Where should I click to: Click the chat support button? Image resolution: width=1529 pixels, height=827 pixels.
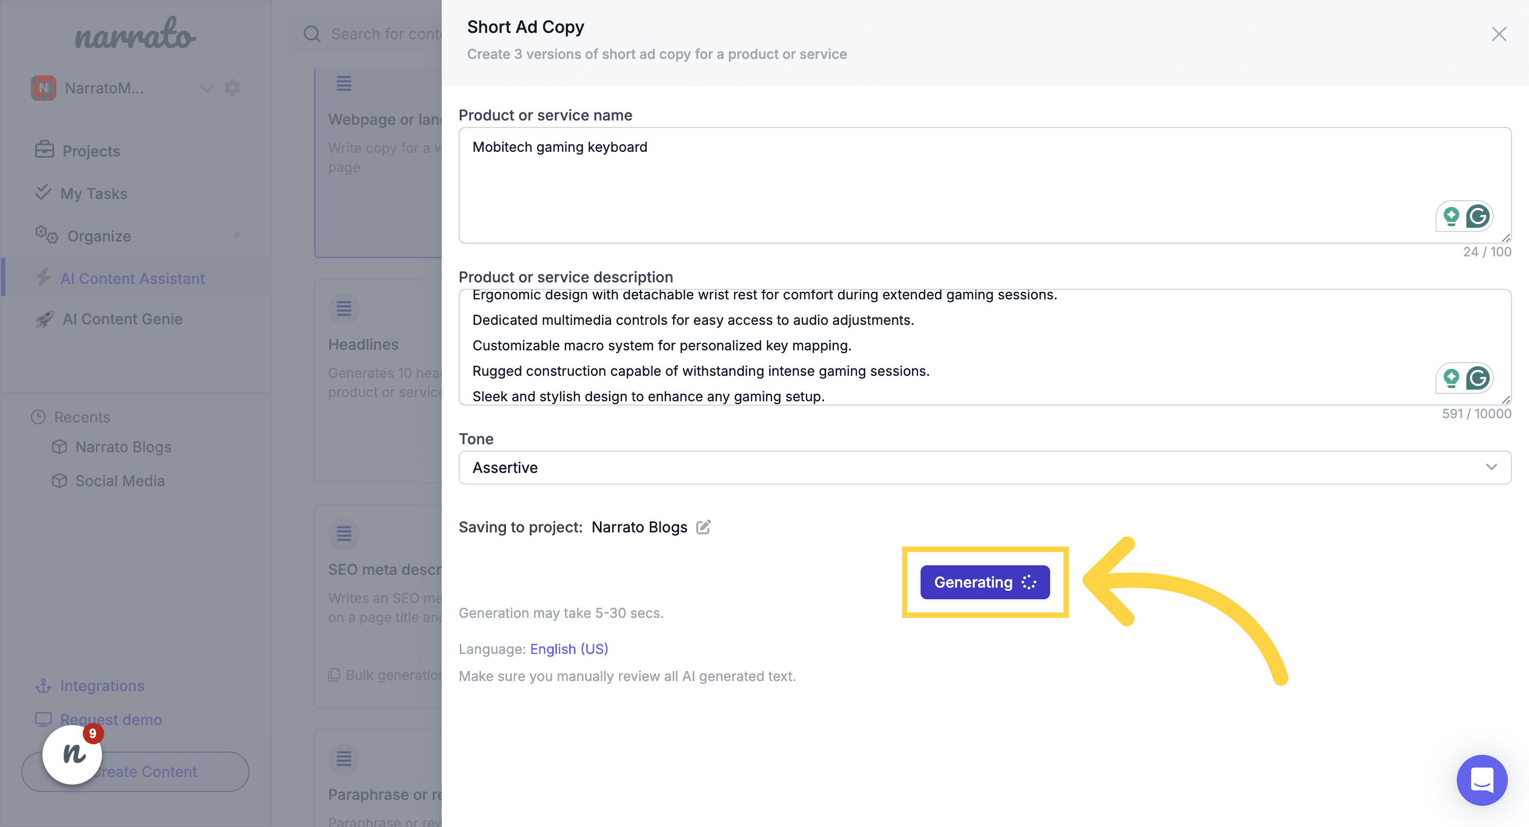(x=1482, y=780)
